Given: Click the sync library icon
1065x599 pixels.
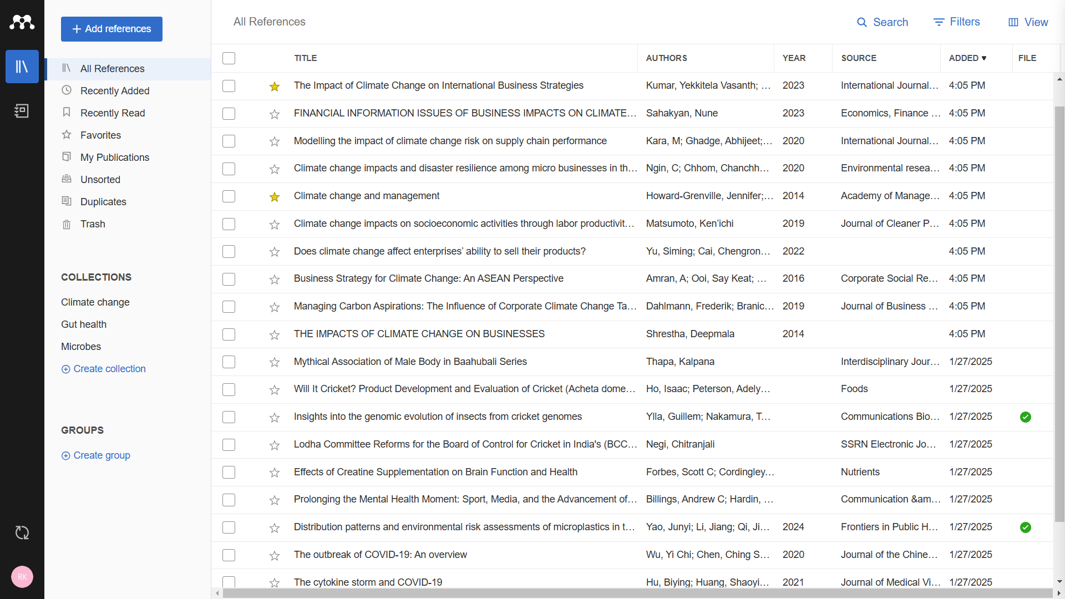Looking at the screenshot, I should pos(22,533).
